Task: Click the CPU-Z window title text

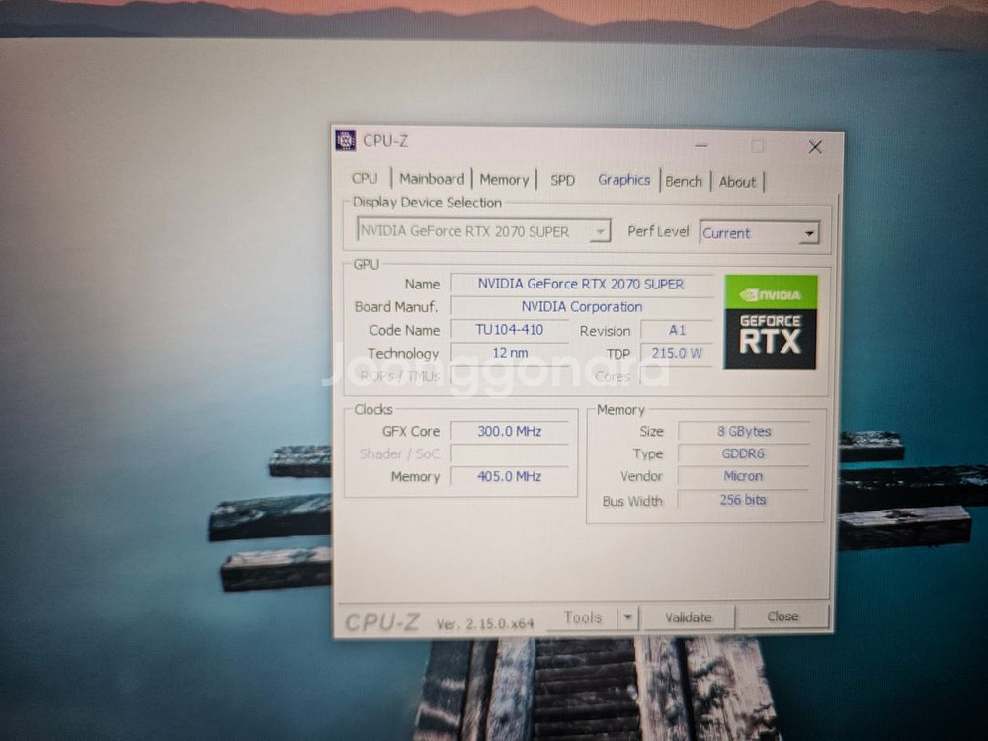Action: [385, 141]
